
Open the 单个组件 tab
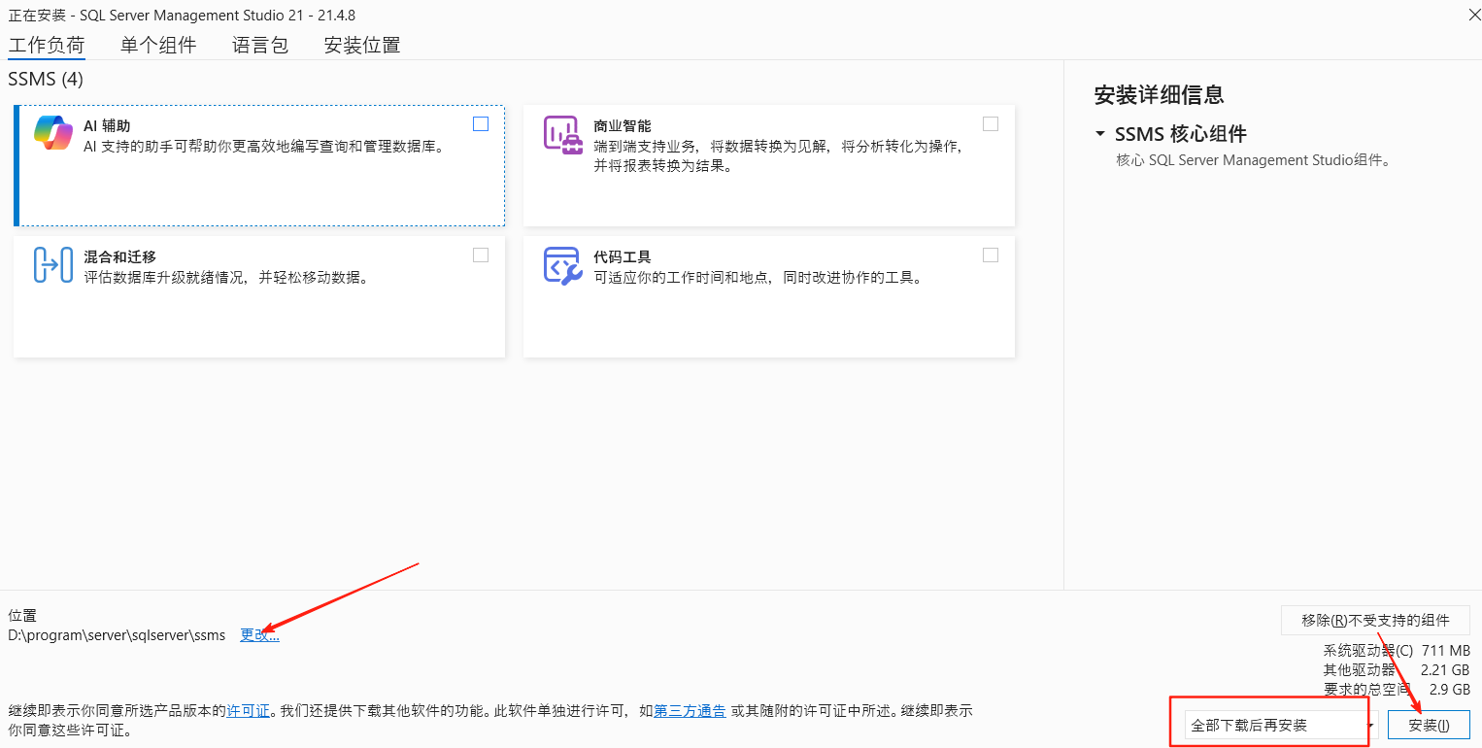click(x=158, y=45)
